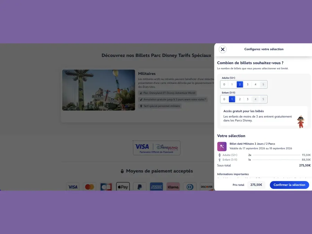Viewport: 312px width, 234px height.
Task: Click the purple magic wand ticket icon
Action: click(222, 146)
